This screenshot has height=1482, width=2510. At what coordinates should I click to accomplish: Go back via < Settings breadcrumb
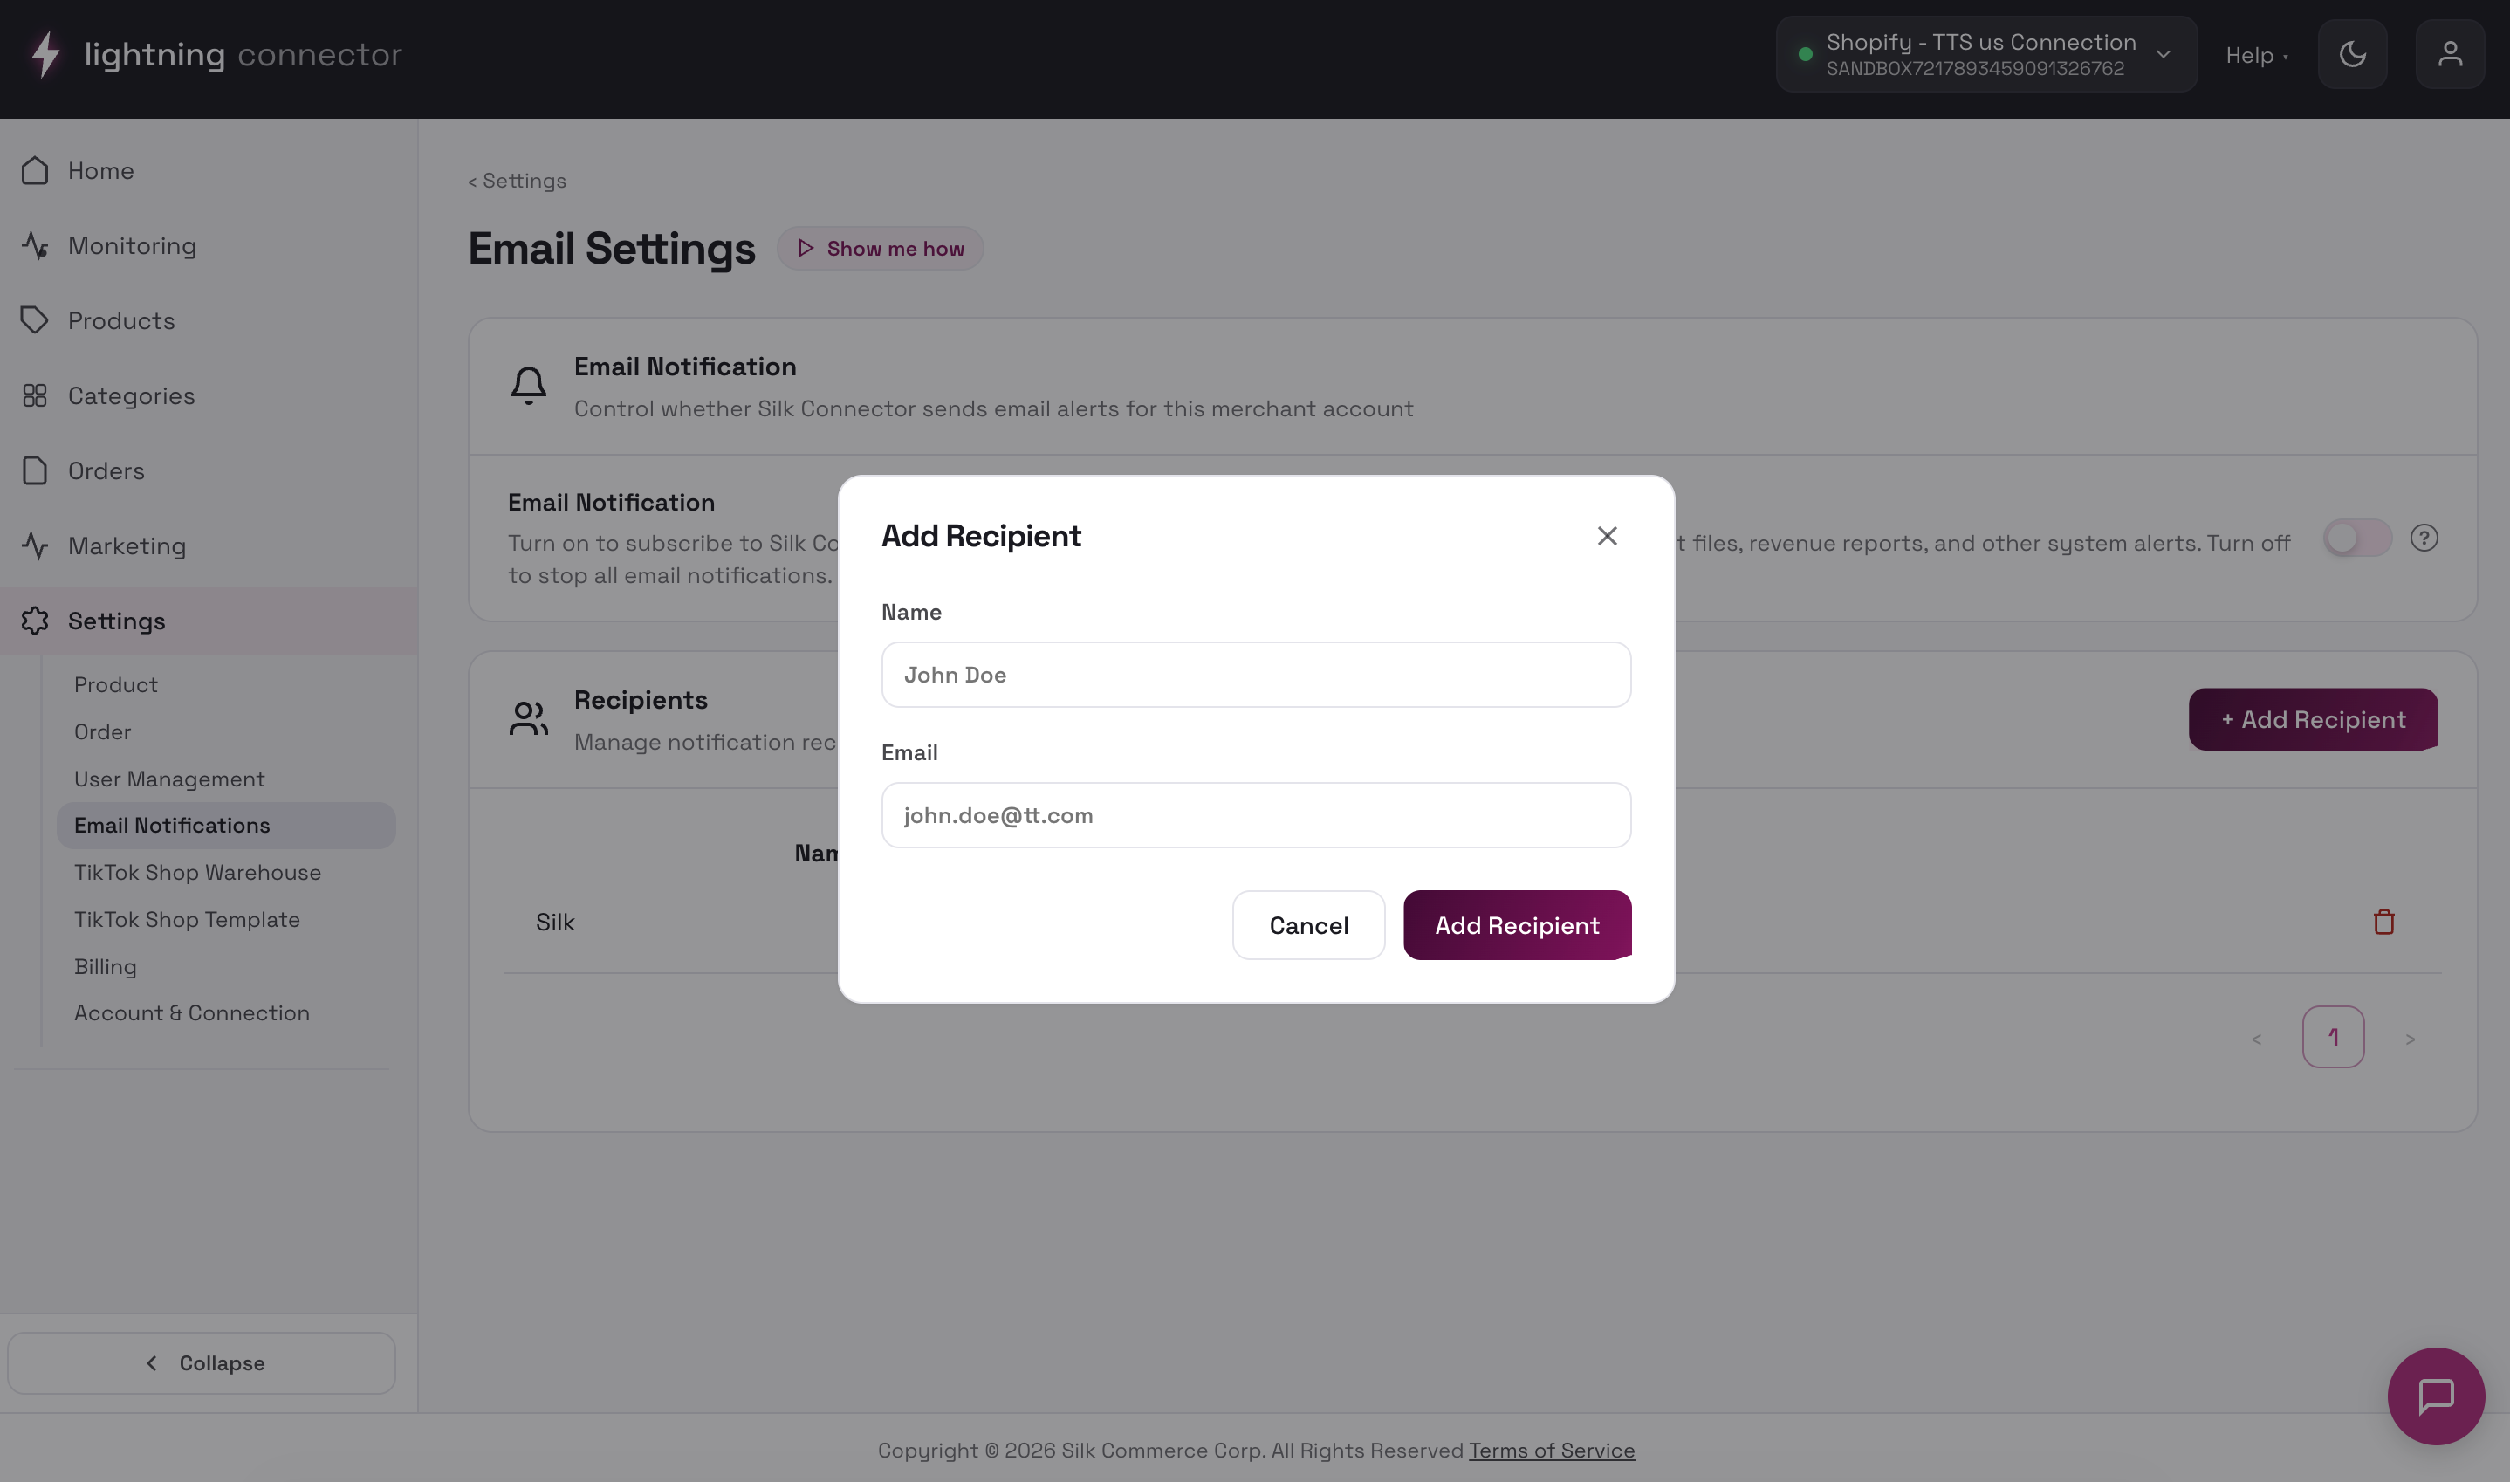point(516,181)
